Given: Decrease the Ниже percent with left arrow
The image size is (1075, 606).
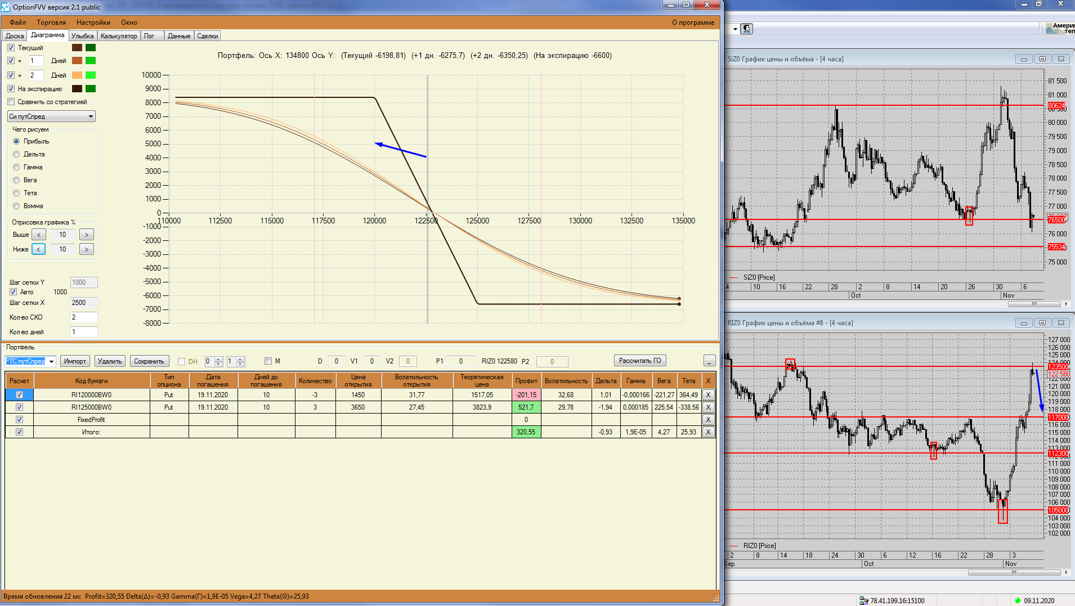Looking at the screenshot, I should tap(39, 249).
